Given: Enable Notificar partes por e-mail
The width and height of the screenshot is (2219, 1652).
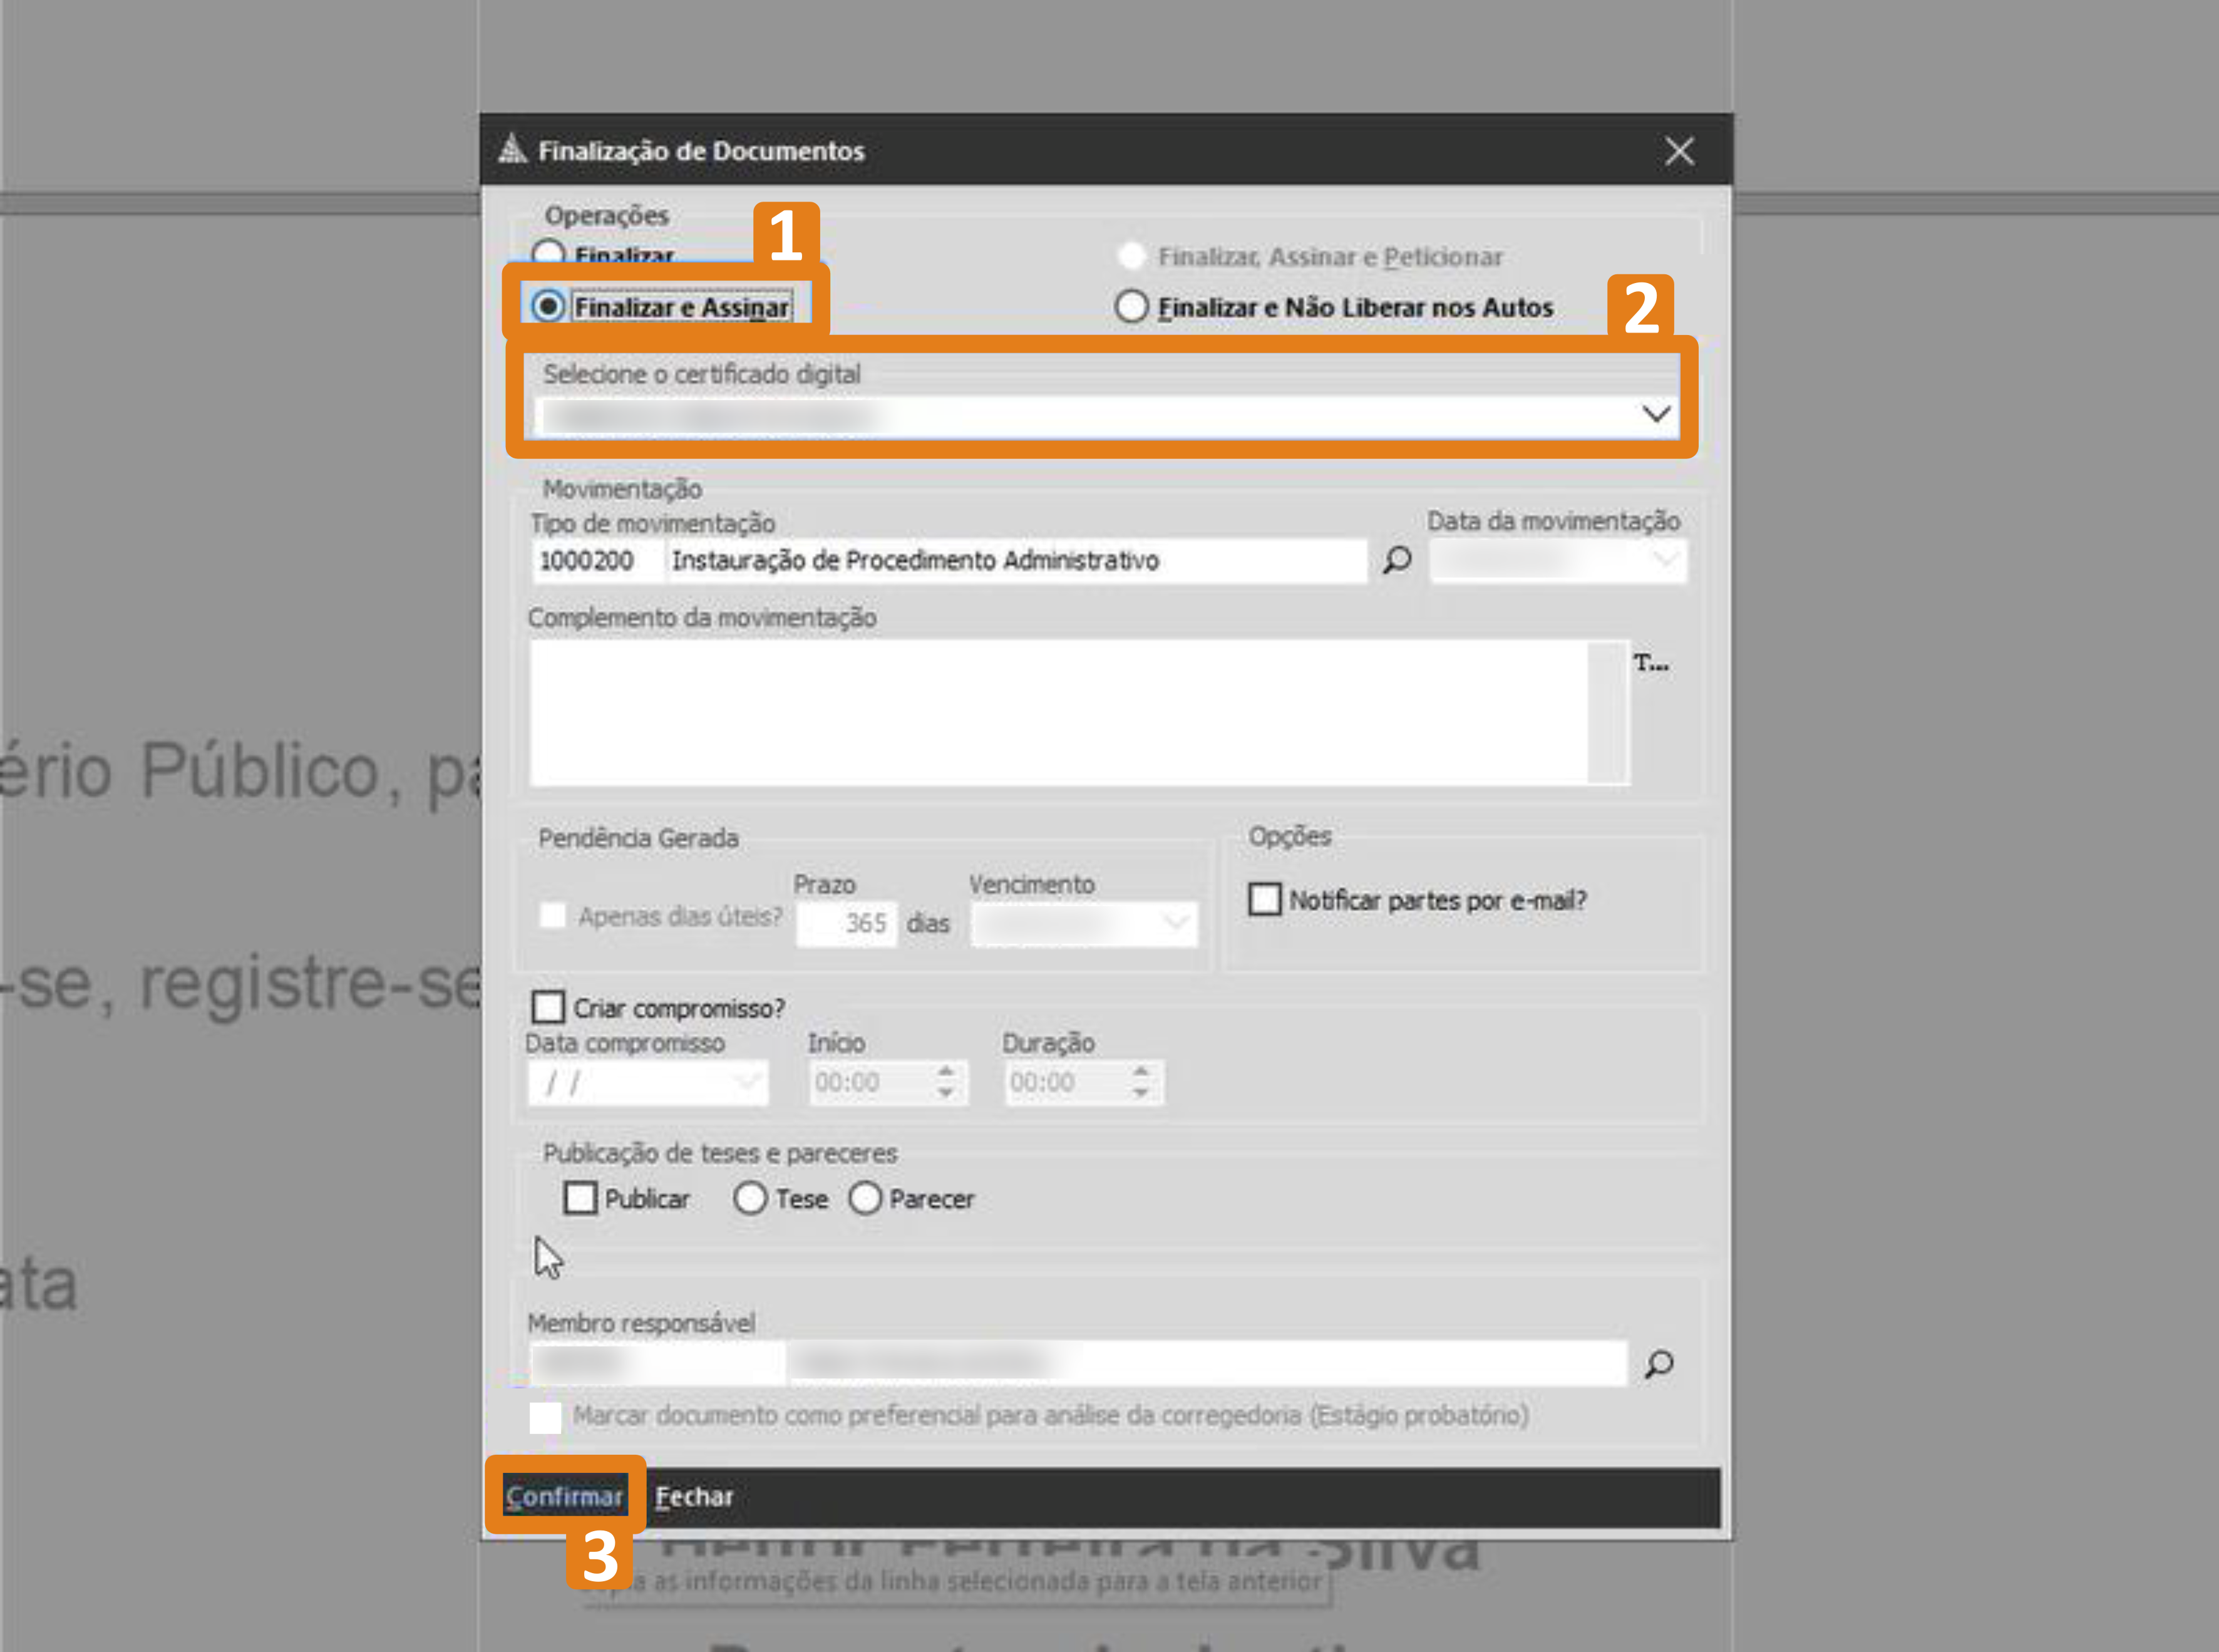Looking at the screenshot, I should (x=1264, y=899).
